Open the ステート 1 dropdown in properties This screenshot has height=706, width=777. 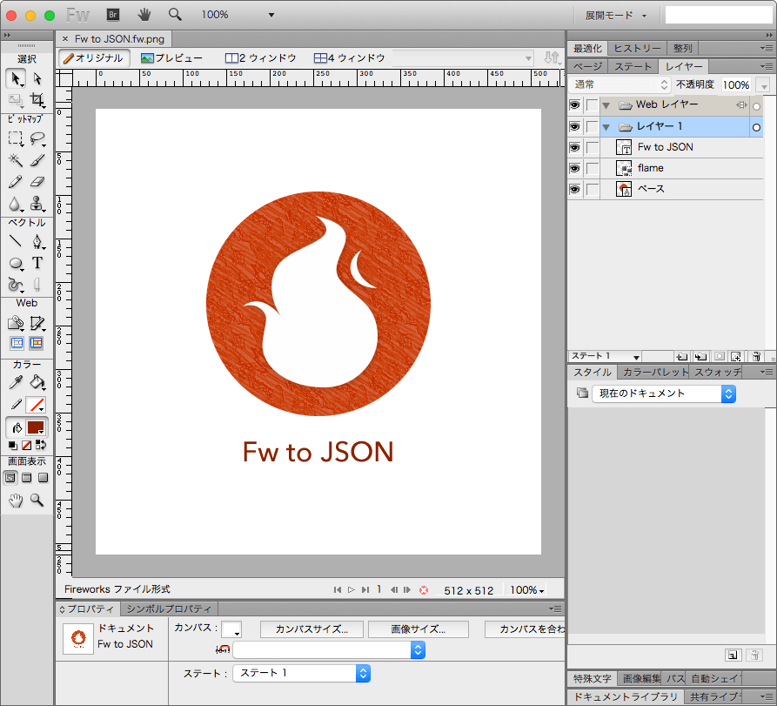coord(301,673)
